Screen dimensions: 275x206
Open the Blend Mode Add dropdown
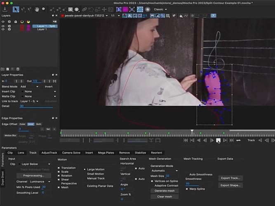coord(29,87)
